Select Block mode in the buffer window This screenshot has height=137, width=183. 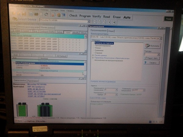pyautogui.click(x=84, y=33)
